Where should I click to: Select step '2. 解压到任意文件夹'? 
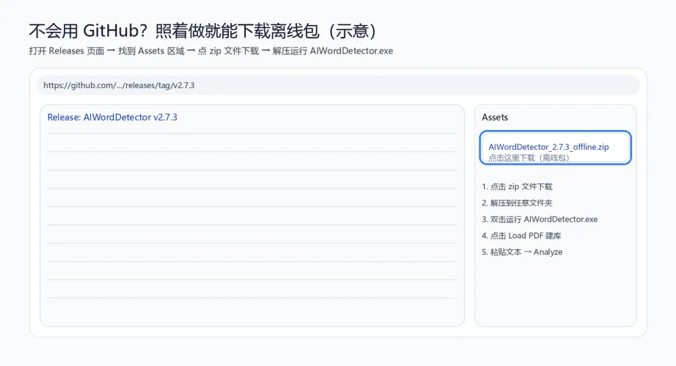click(517, 203)
